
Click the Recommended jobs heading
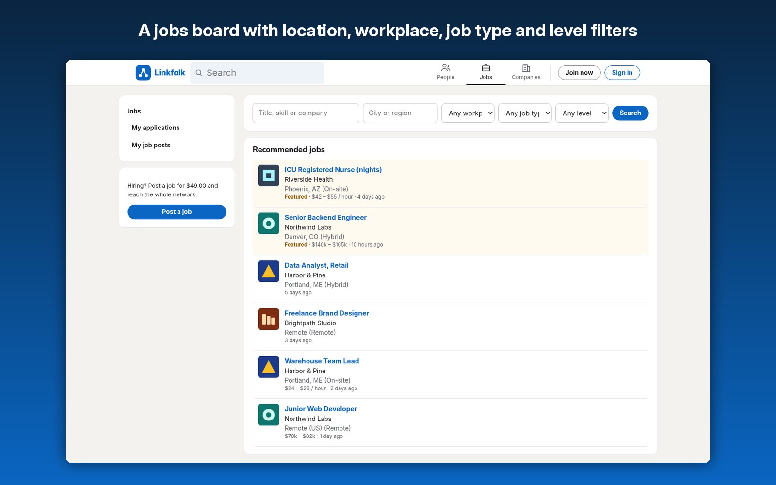pos(289,150)
